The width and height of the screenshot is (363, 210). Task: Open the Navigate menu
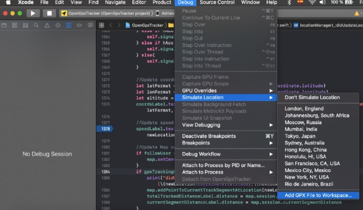(x=115, y=3)
